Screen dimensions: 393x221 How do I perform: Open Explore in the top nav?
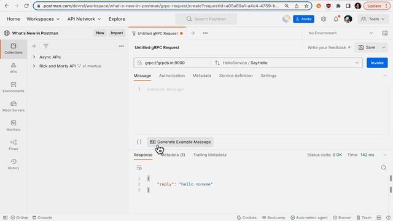tap(117, 19)
